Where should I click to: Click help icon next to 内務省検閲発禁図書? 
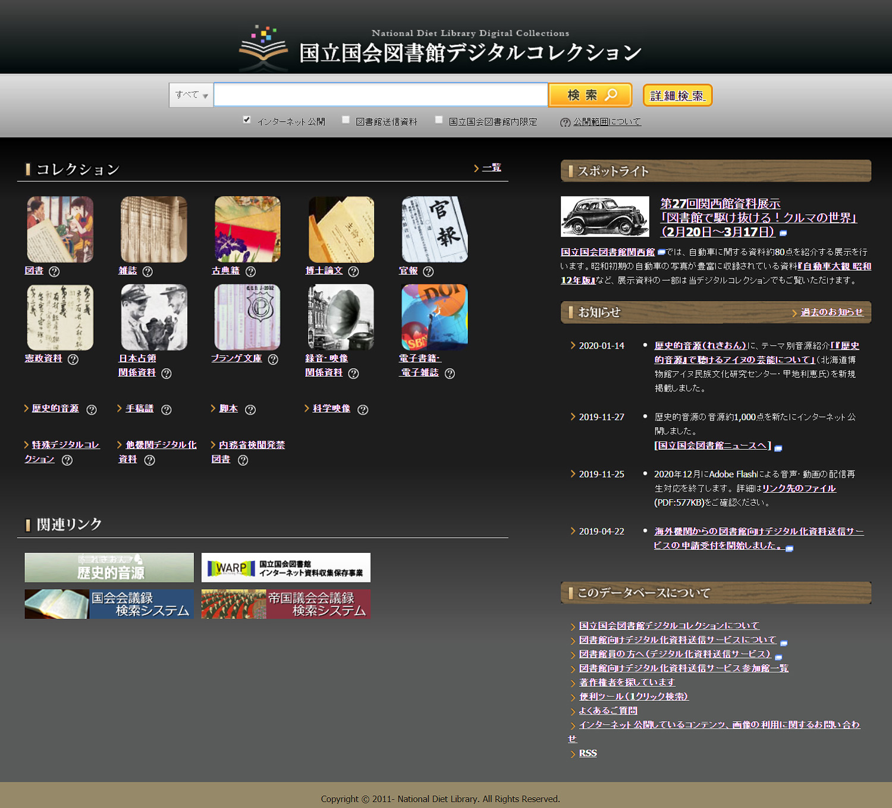(x=243, y=460)
